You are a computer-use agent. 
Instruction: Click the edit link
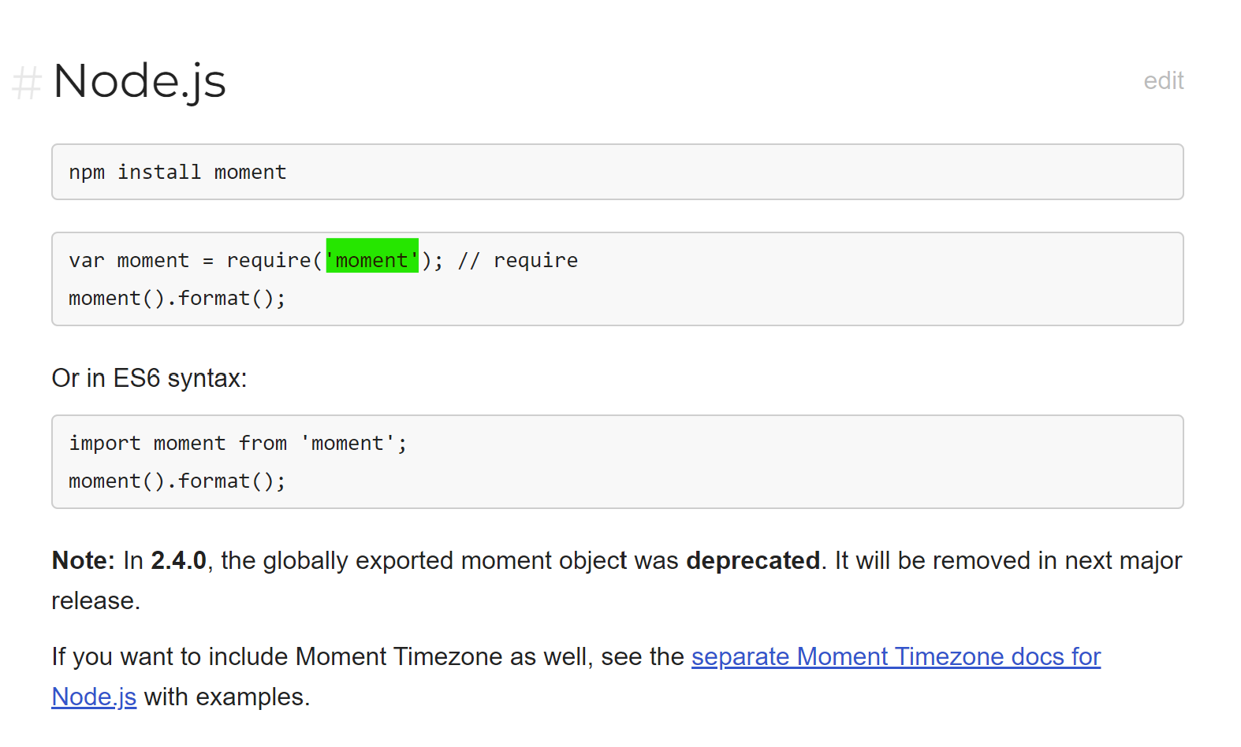click(1163, 80)
